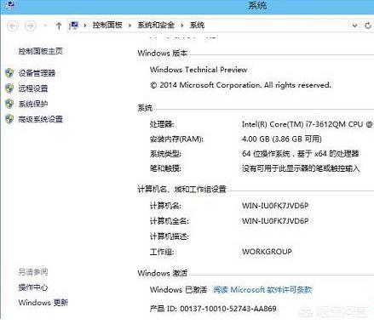This screenshot has width=374, height=324.
Task: Select Intel(R) Core(TM) i7-3612QM processor value
Action: [308, 124]
